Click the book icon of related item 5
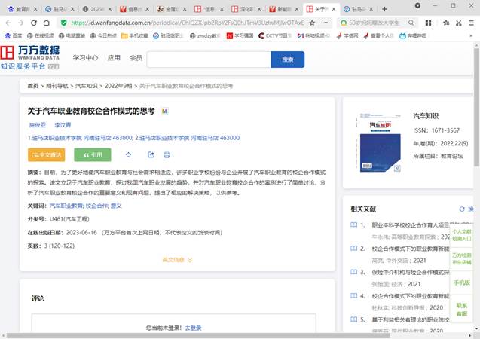 coord(353,319)
